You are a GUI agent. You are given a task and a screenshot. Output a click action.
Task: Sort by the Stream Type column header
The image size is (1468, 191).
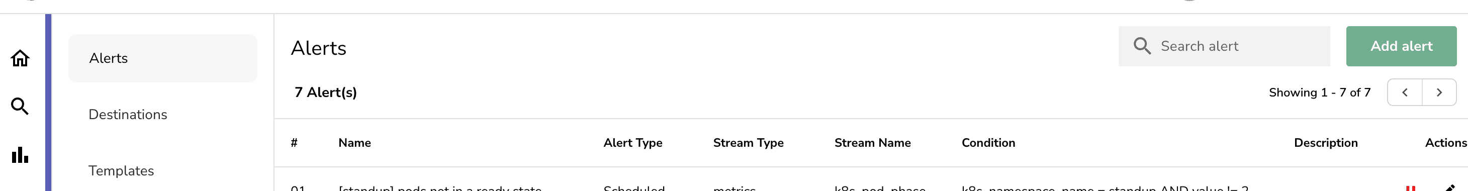pos(748,143)
